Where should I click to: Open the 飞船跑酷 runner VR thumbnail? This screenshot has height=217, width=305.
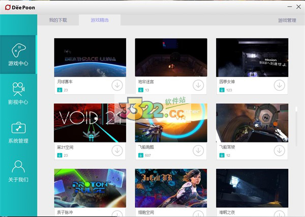(x=171, y=123)
